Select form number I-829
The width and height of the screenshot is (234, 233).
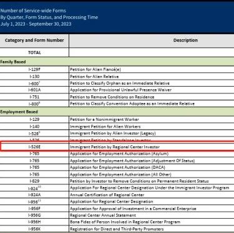tap(34, 181)
